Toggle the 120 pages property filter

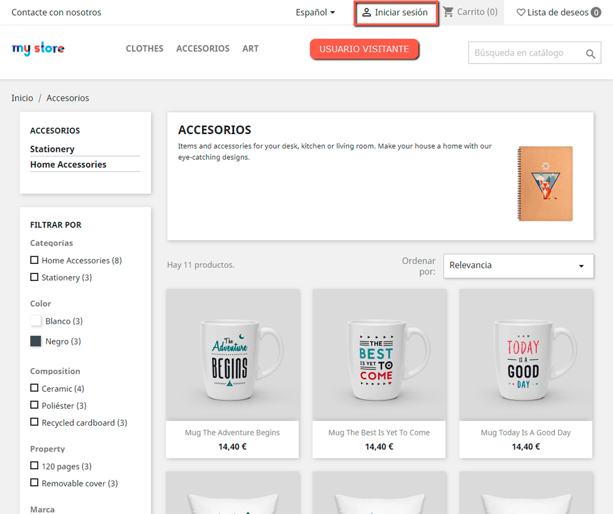[35, 465]
